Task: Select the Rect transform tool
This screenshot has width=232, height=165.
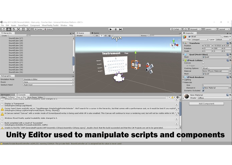Action: (x=23, y=29)
